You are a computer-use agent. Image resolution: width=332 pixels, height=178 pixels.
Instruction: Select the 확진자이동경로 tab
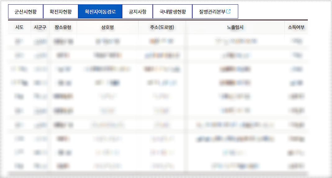[x=100, y=12]
